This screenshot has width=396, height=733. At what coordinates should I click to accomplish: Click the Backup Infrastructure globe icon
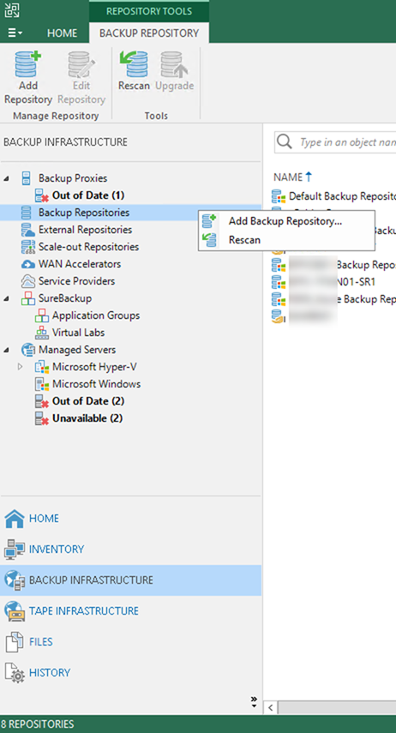(x=14, y=580)
